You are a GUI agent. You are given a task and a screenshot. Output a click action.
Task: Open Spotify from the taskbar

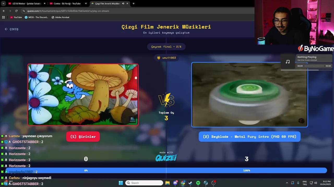(198, 183)
